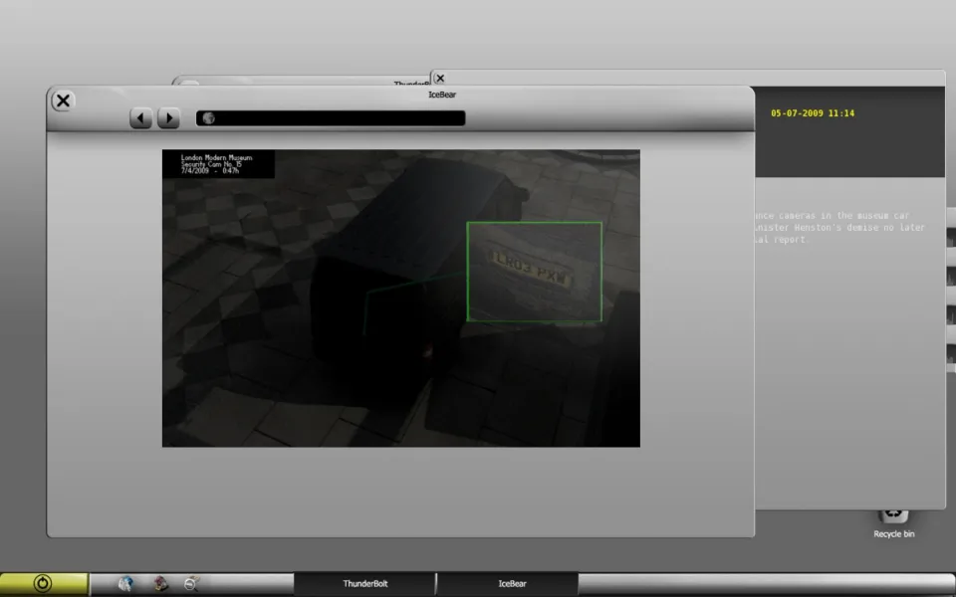Viewport: 956px width, 597px height.
Task: Open the second quick-launch icon on the taskbar
Action: [x=159, y=584]
